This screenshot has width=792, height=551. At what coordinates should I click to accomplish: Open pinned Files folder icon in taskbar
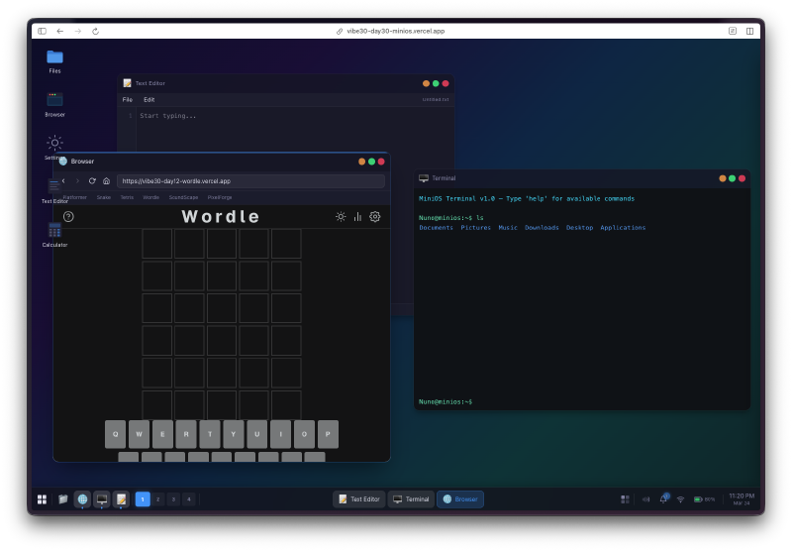tap(62, 499)
